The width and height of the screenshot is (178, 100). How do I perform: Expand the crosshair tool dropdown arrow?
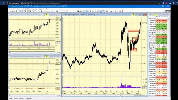(88, 11)
